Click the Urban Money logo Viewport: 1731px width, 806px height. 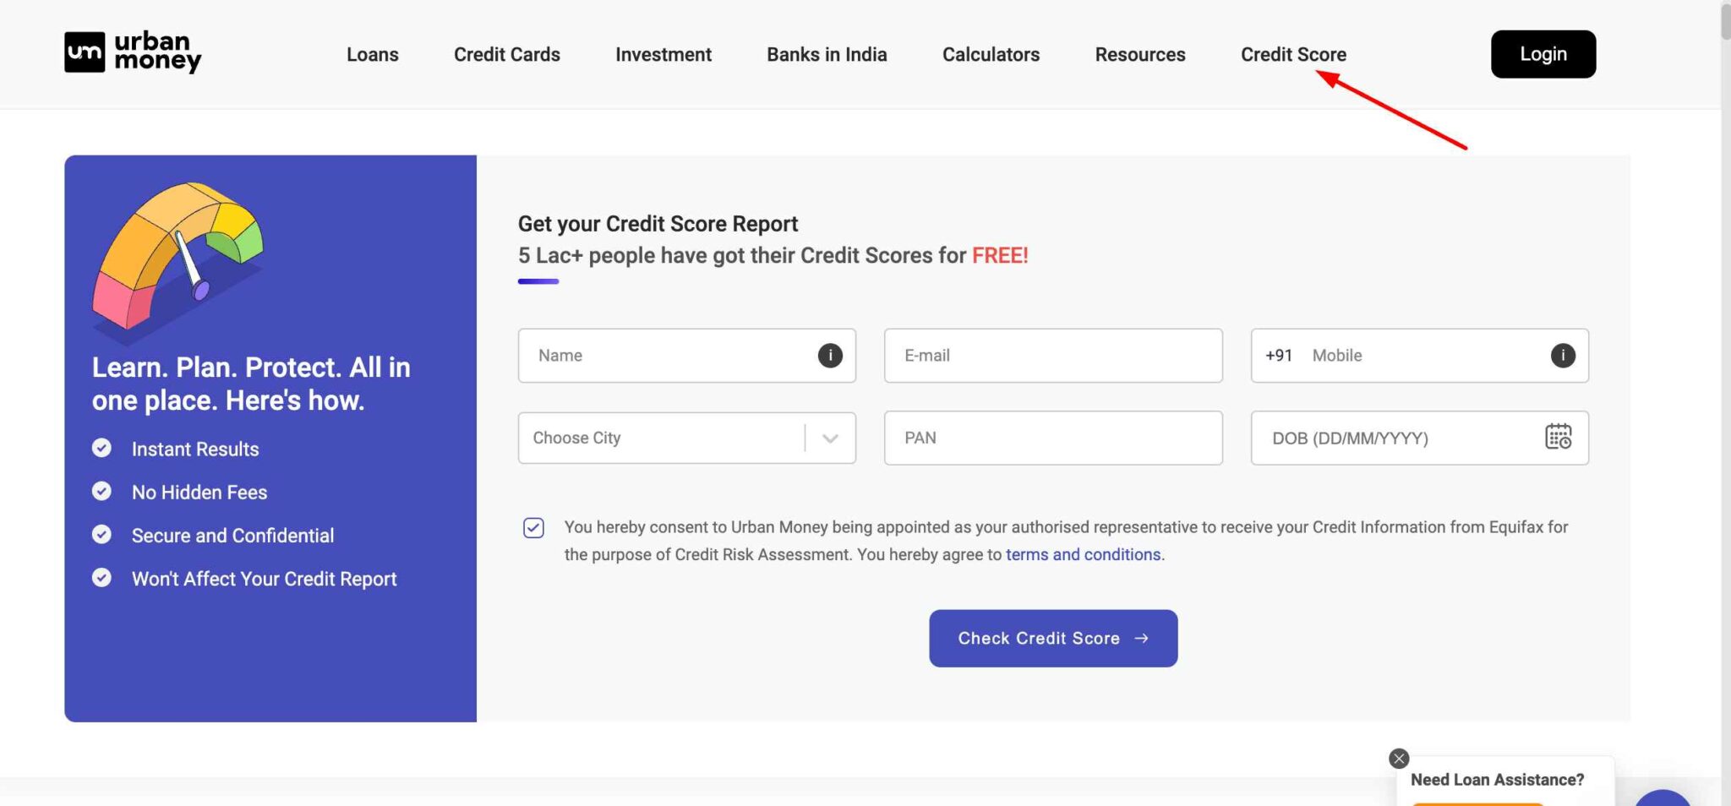point(132,52)
